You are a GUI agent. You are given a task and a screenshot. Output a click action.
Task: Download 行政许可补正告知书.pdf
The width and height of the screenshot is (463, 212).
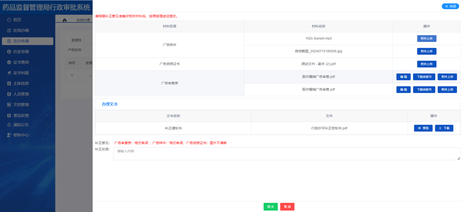point(444,128)
